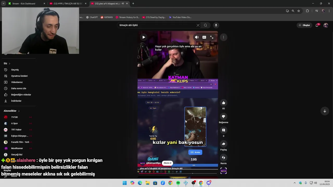Open the ChatGPT bookmark
The height and width of the screenshot is (187, 333).
(x=92, y=17)
